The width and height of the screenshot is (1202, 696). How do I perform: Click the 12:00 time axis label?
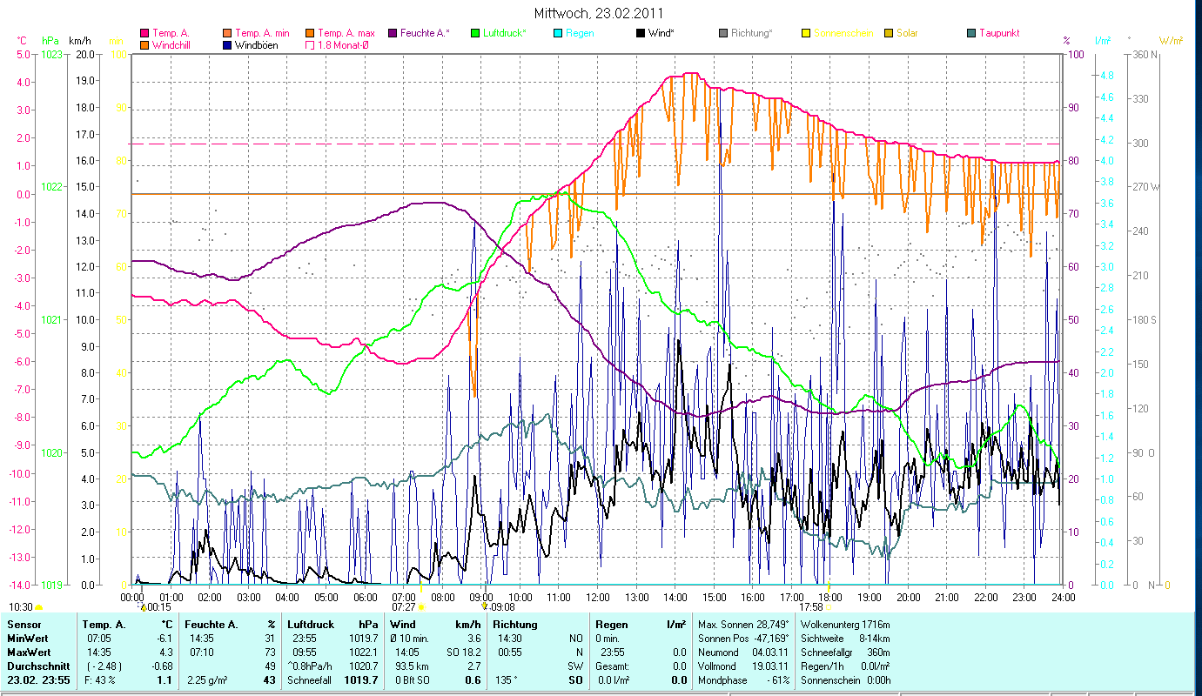(598, 597)
